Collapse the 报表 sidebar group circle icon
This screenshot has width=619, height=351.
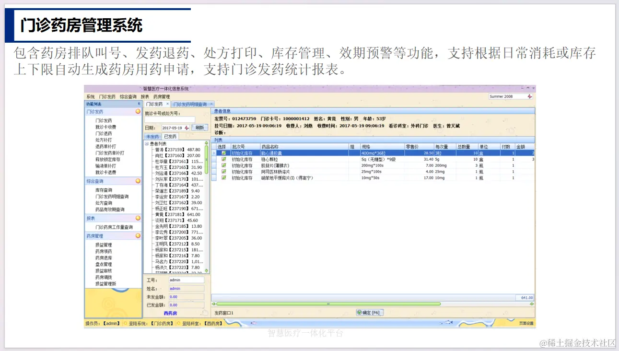tap(138, 218)
